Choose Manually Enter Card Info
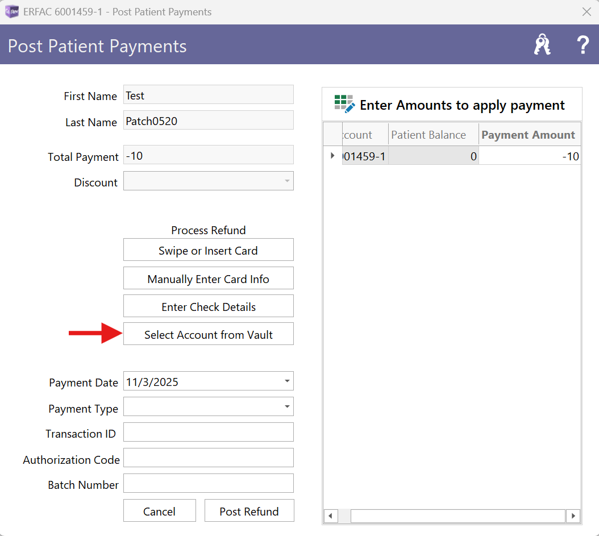Image resolution: width=599 pixels, height=536 pixels. click(x=208, y=279)
